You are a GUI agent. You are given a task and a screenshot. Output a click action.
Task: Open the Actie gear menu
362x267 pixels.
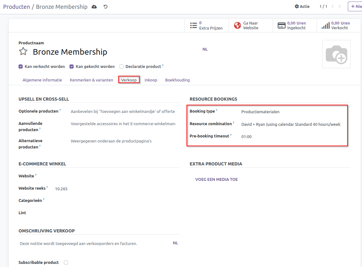(x=302, y=7)
